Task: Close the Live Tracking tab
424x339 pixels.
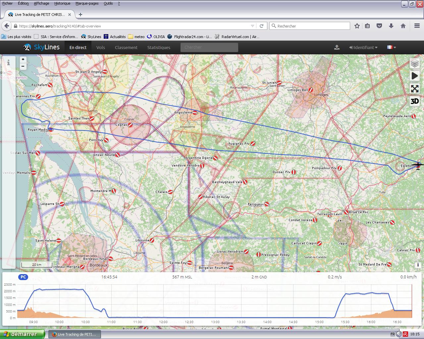Action: [70, 15]
